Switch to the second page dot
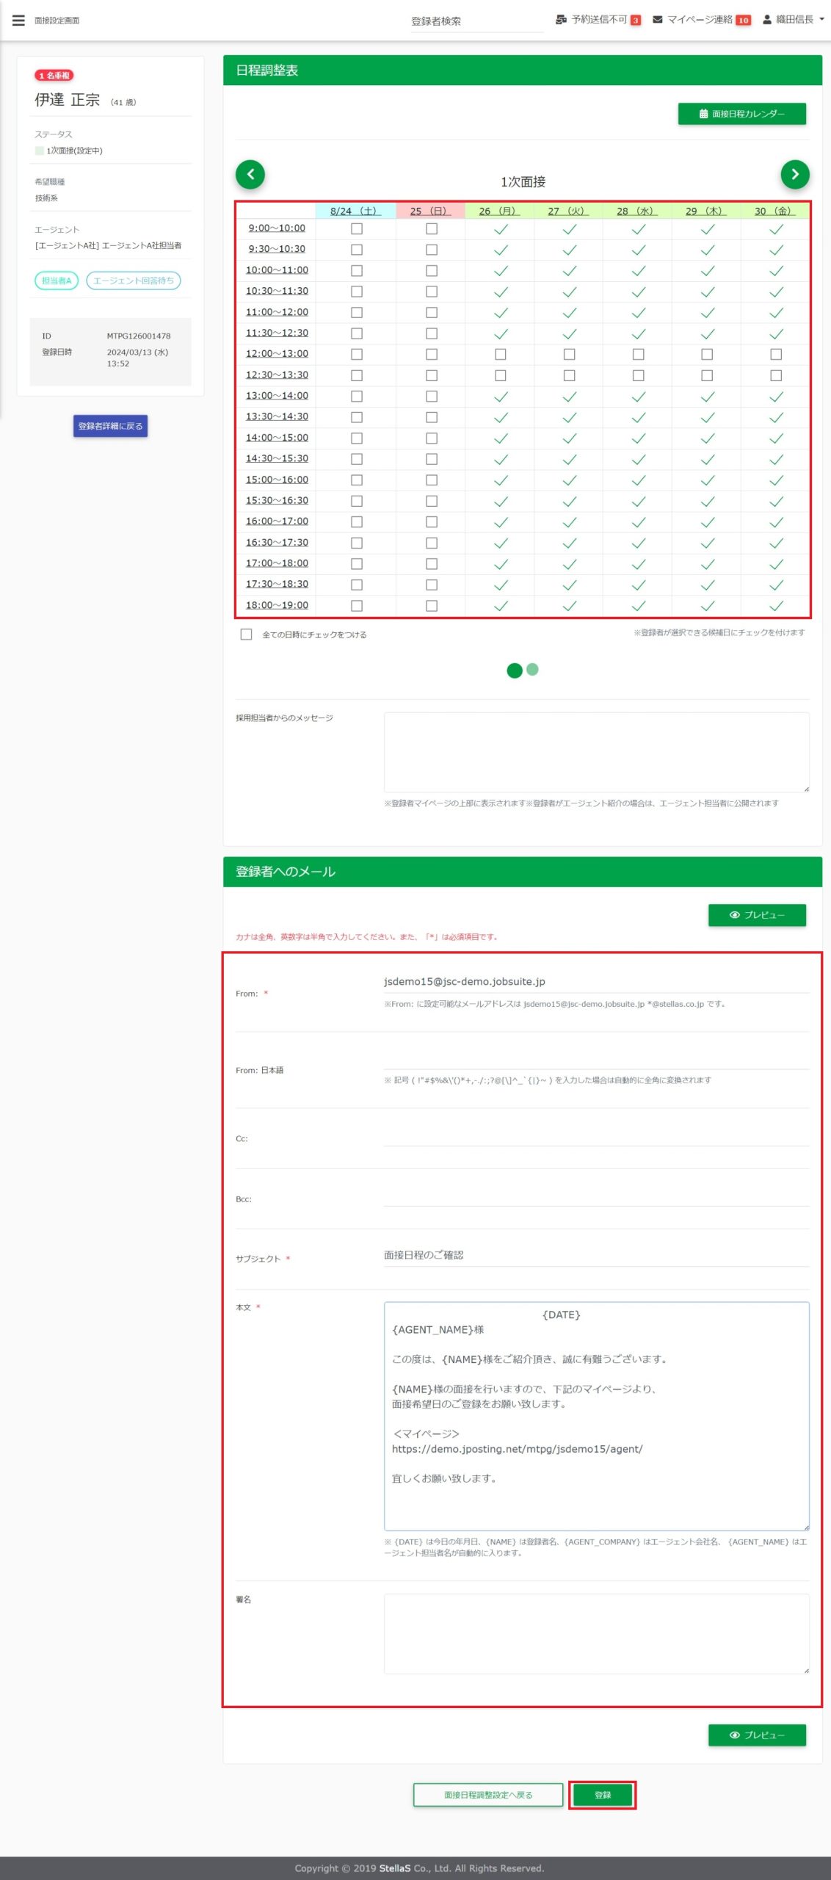Screen dimensions: 831x1880 pos(533,669)
